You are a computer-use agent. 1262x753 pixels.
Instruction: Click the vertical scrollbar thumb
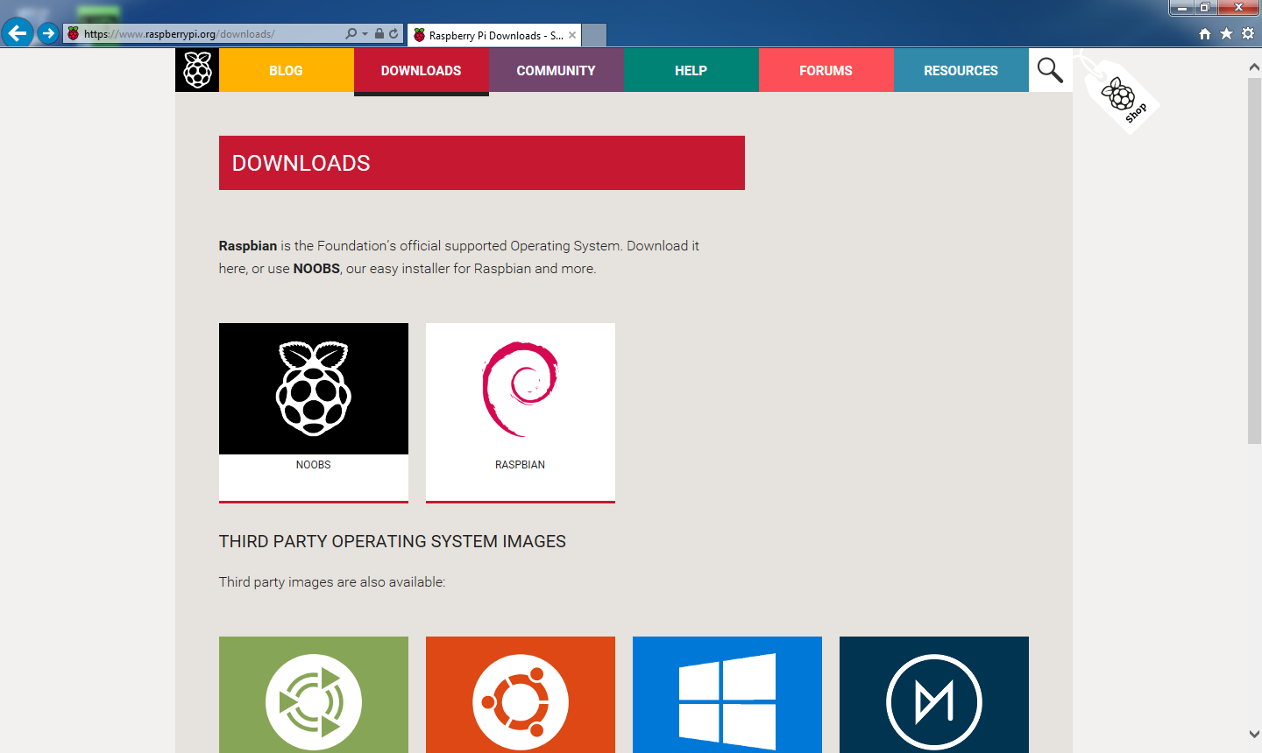click(1254, 261)
